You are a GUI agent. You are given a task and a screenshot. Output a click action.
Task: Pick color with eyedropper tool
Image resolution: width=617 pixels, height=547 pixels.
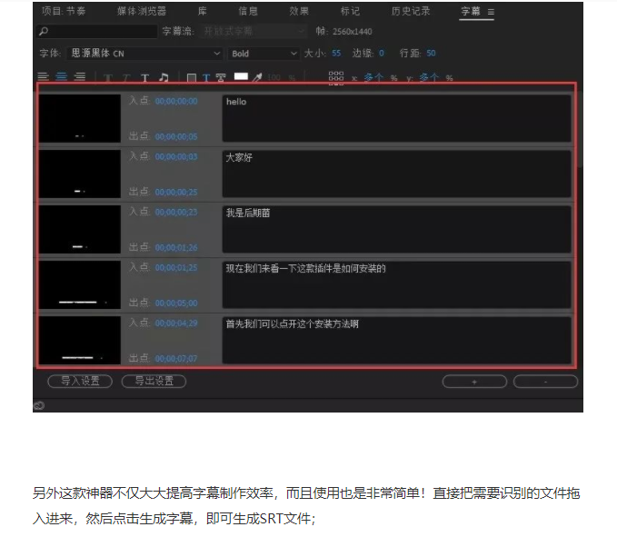(257, 77)
